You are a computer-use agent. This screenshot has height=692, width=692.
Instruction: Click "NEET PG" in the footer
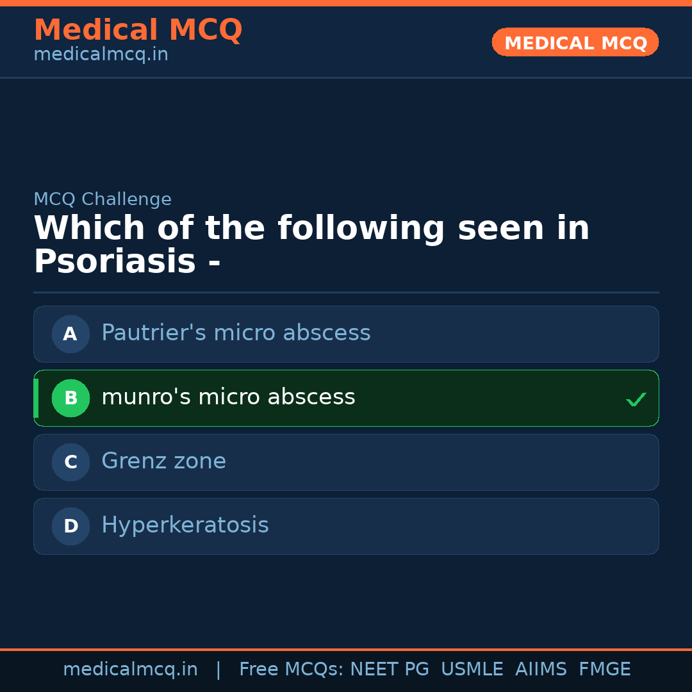click(x=390, y=670)
